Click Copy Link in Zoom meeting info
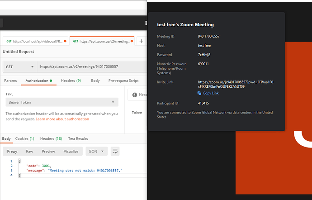 pyautogui.click(x=211, y=93)
